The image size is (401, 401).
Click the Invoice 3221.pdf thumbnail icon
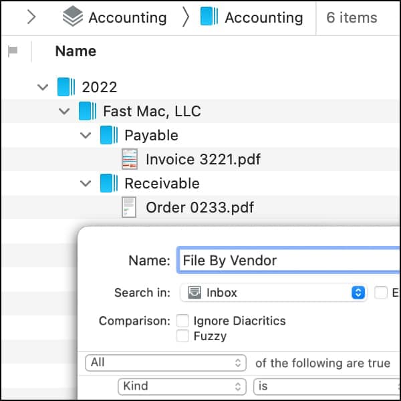pyautogui.click(x=130, y=159)
